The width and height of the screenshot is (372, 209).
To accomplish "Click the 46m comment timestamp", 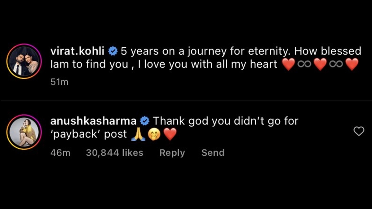I will point(60,153).
